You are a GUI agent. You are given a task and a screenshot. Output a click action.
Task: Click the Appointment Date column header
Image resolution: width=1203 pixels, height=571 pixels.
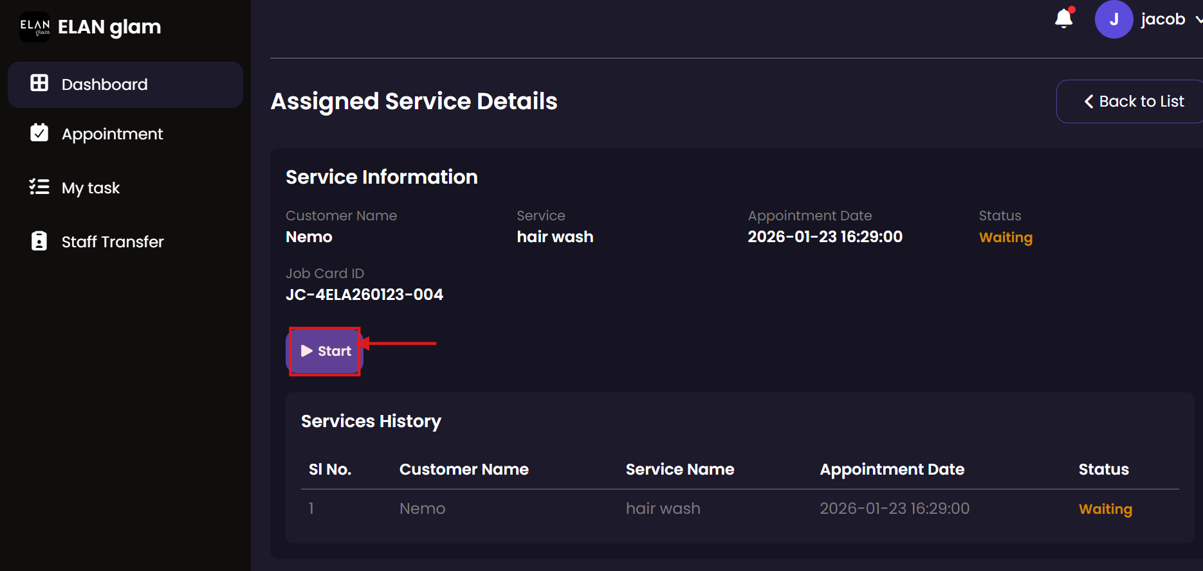(892, 469)
